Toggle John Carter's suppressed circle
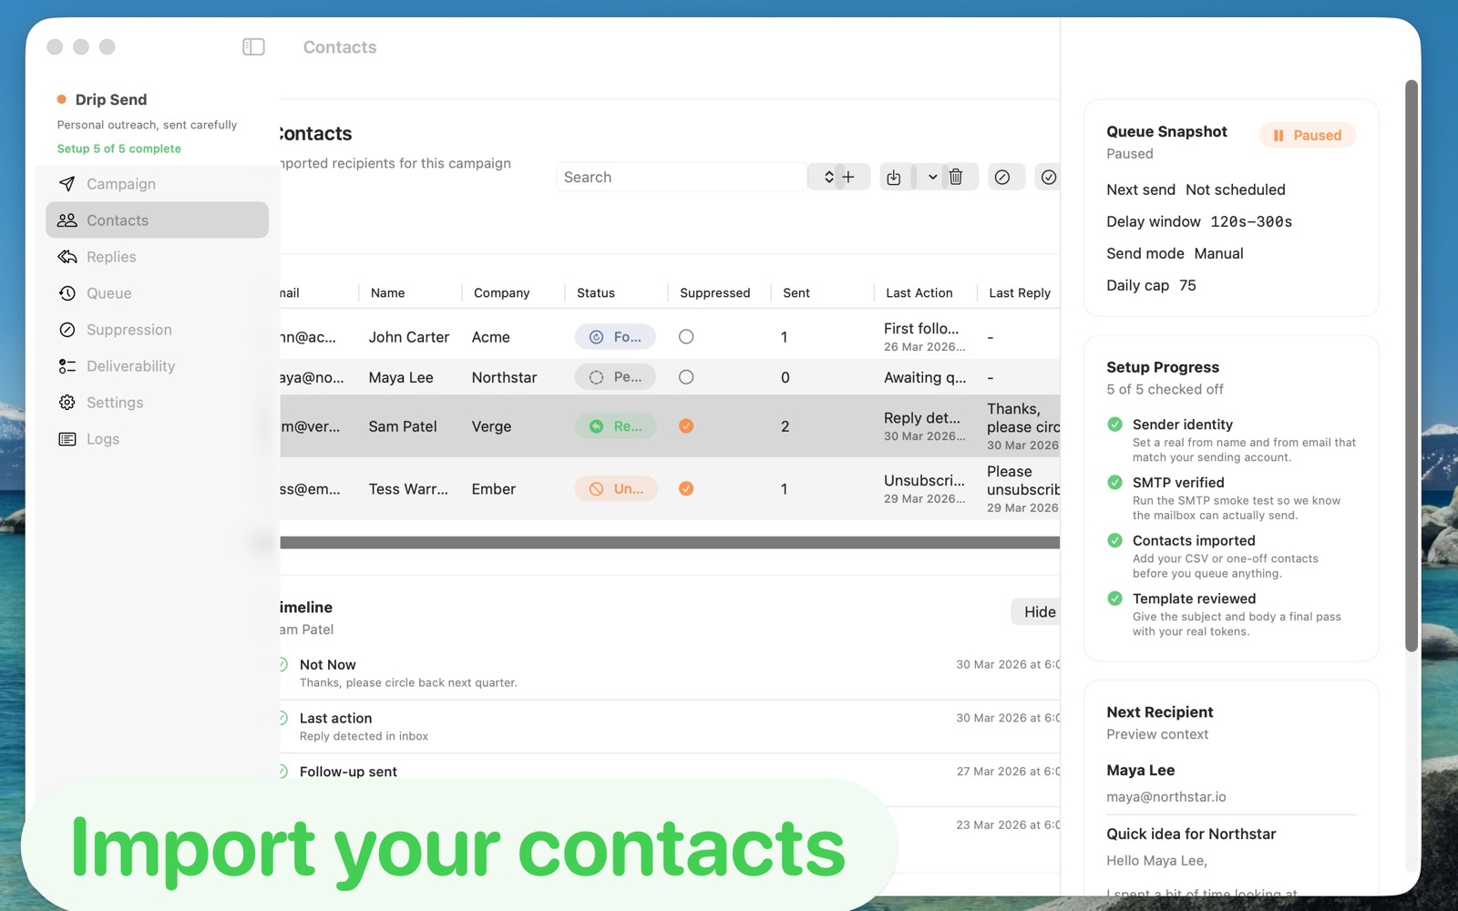 pos(685,336)
